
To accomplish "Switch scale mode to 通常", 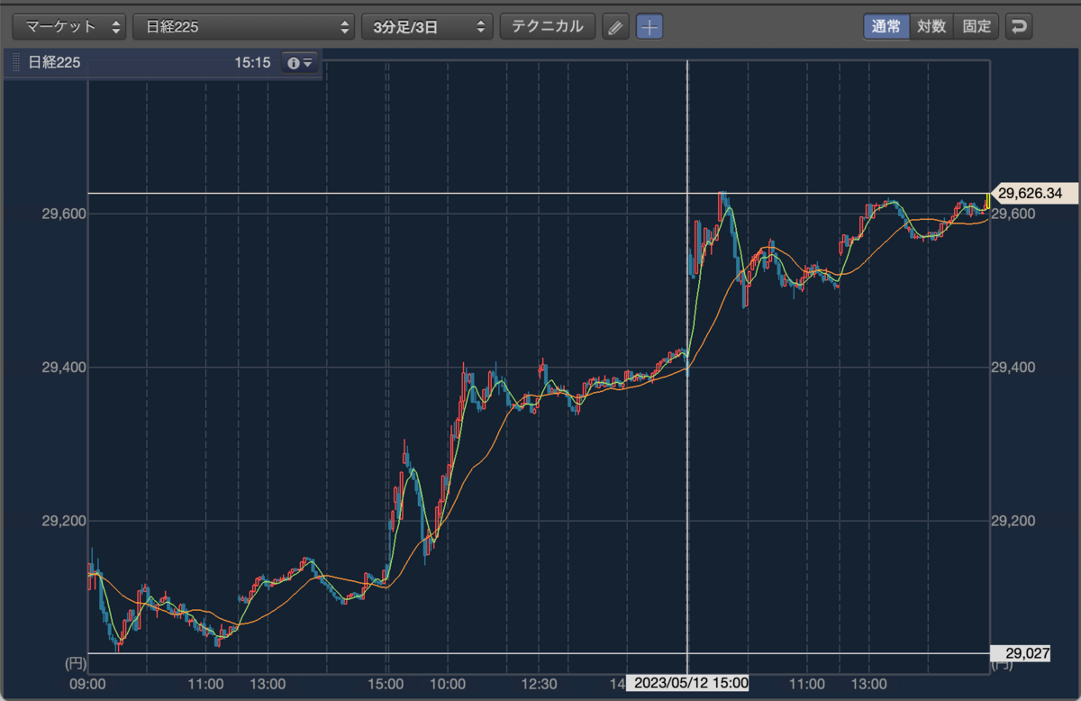I will (x=886, y=26).
